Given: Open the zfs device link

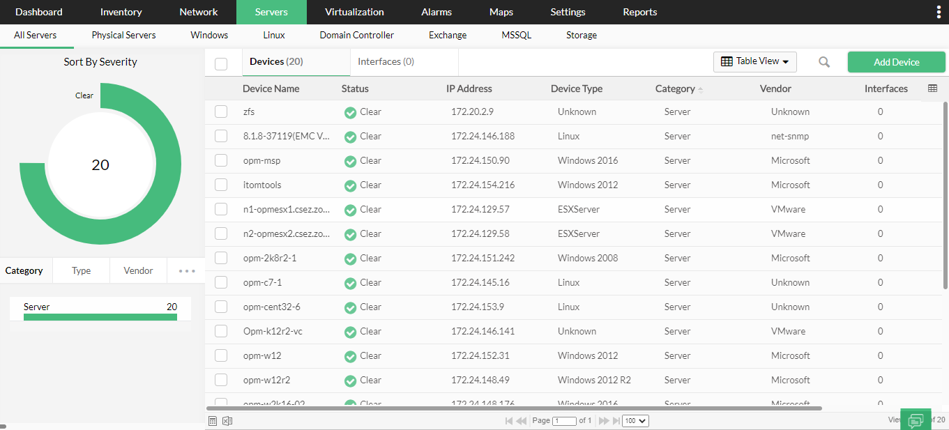Looking at the screenshot, I should pos(249,112).
